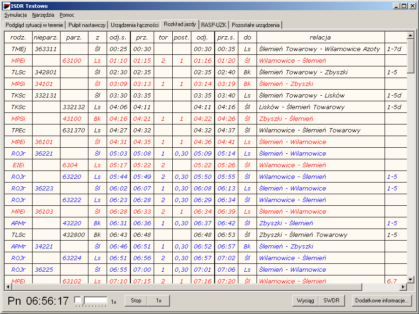
Task: Switch to Urządzenia łączności tab
Action: 135,25
